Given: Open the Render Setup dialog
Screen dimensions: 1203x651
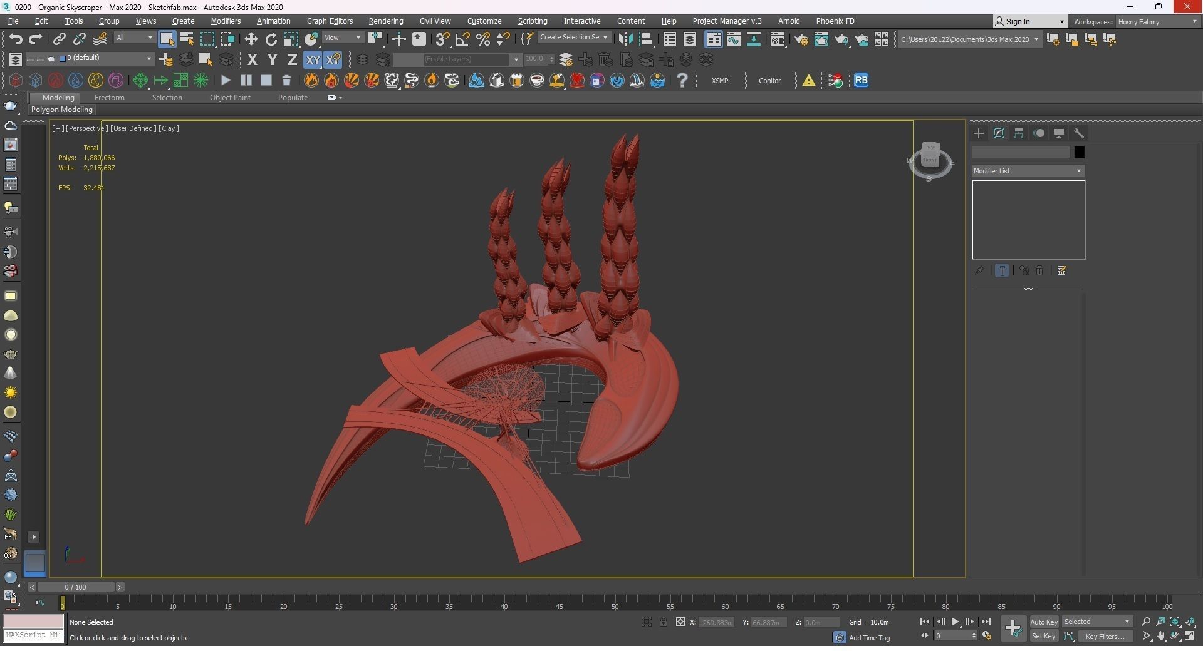Looking at the screenshot, I should tap(801, 39).
